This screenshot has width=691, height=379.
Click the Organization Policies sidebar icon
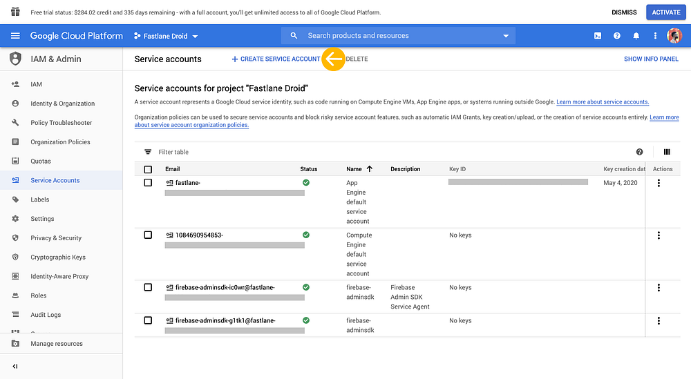pyautogui.click(x=15, y=142)
